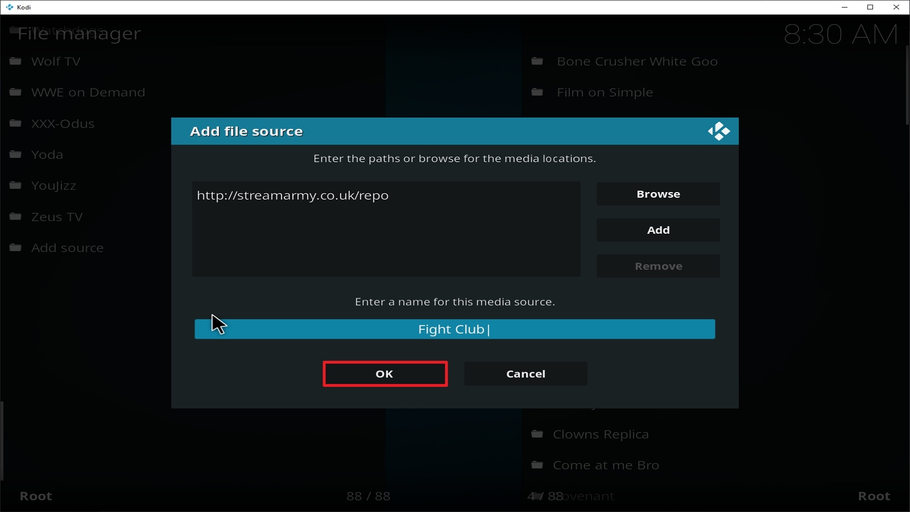Screen dimensions: 910x512
Task: Click the 88 / 88 item counter
Action: pos(368,496)
